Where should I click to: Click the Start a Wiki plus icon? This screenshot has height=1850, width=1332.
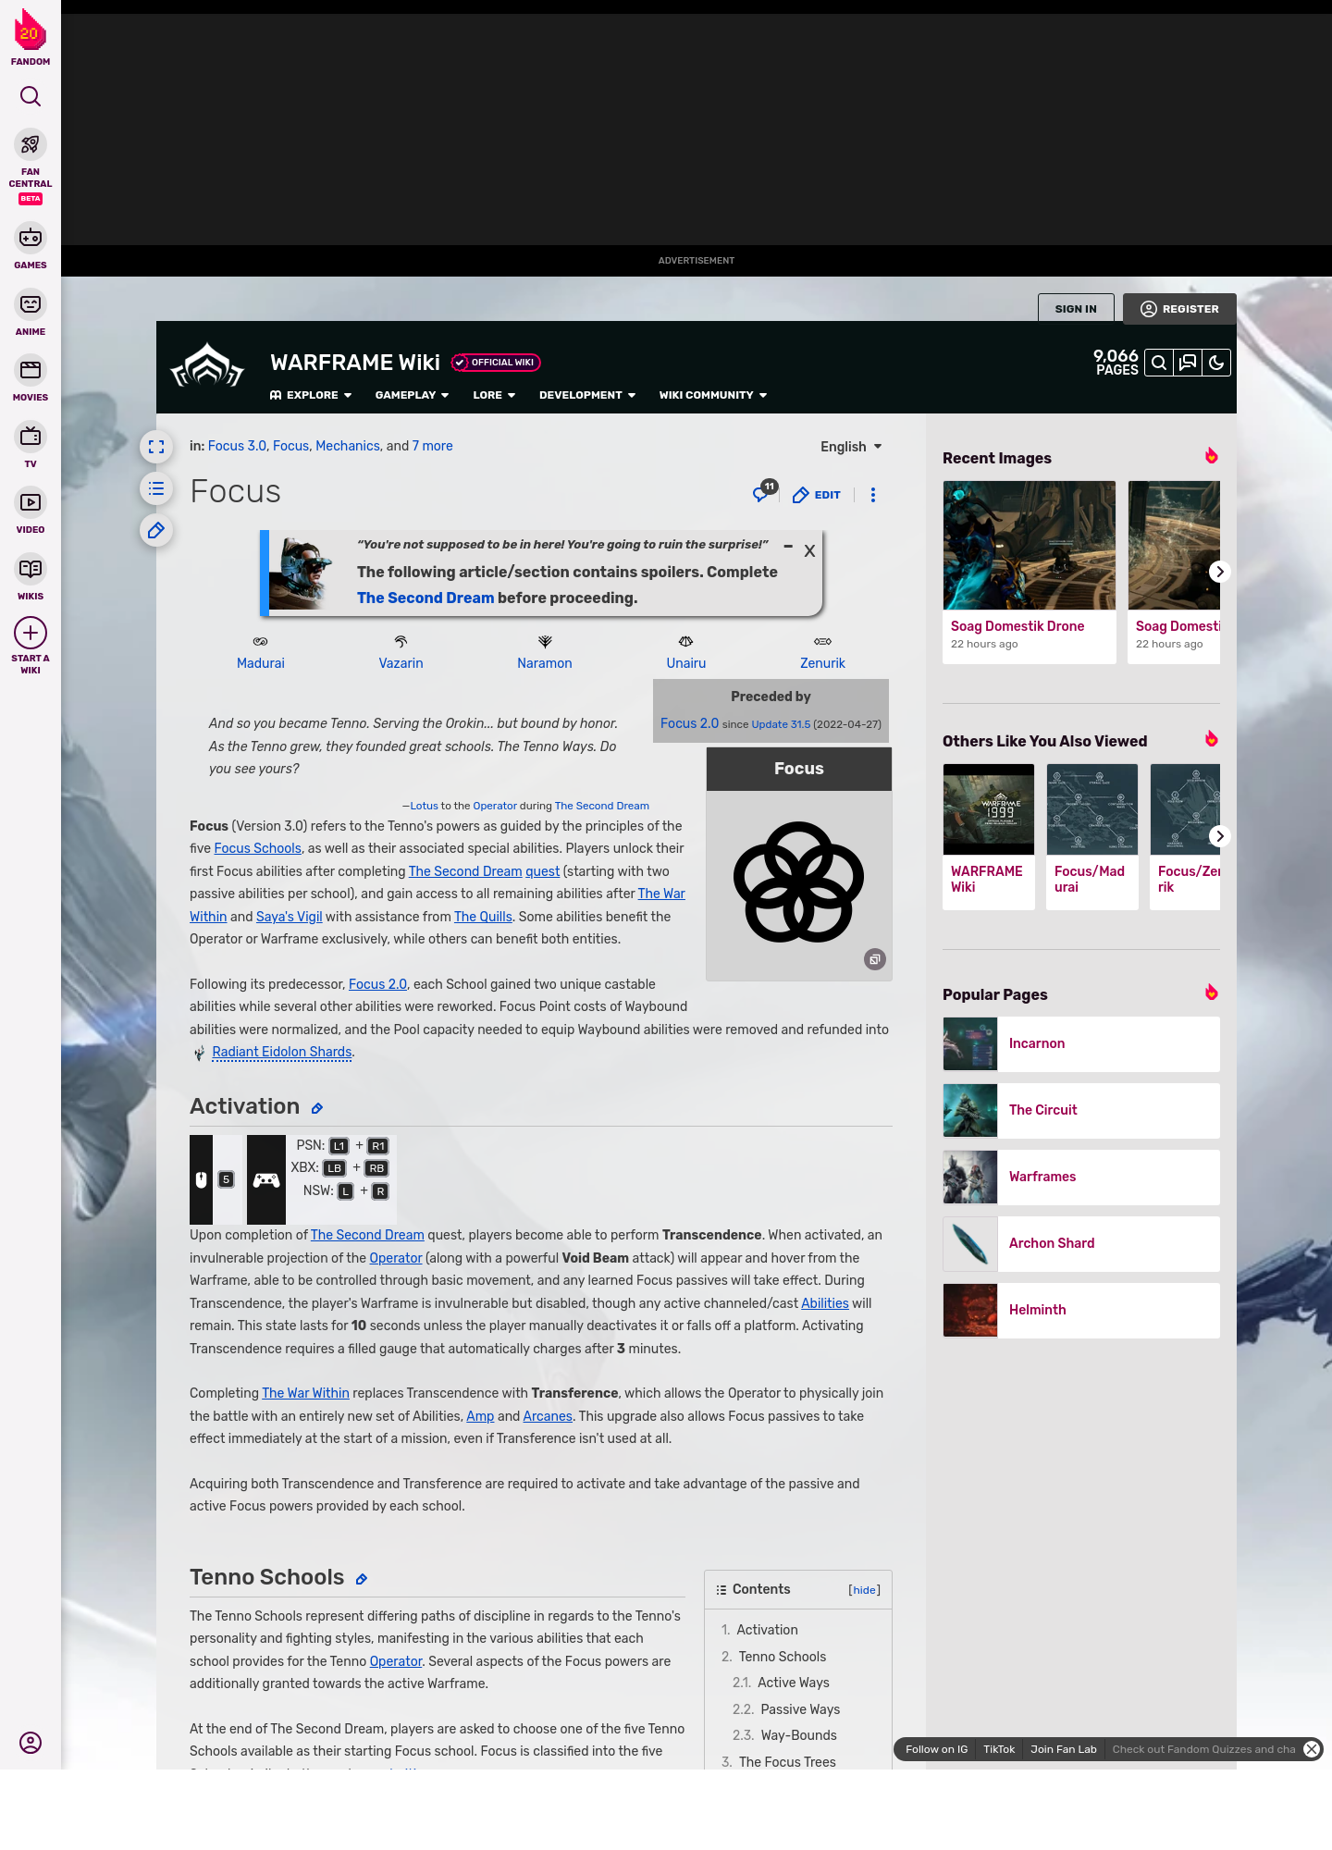[31, 633]
